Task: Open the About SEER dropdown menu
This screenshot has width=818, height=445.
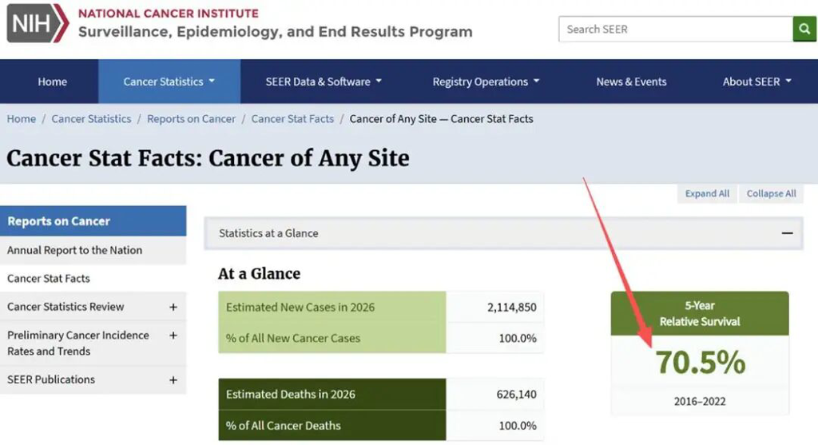Action: [757, 81]
